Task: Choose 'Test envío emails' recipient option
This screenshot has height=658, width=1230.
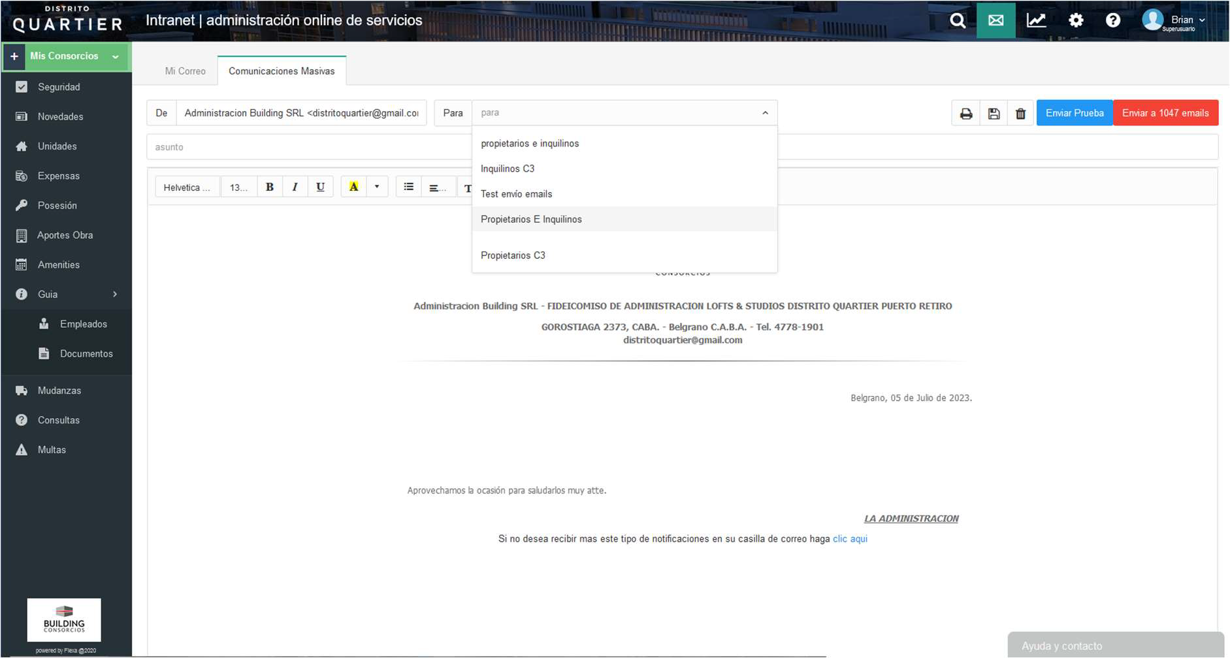Action: coord(624,194)
